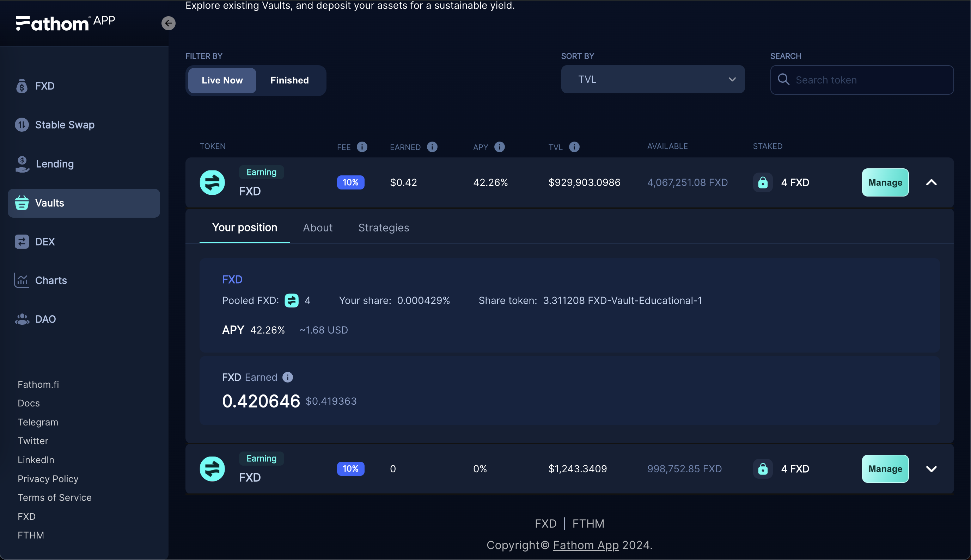
Task: Click the 4,067,251.08 FXD available value
Action: pos(688,182)
